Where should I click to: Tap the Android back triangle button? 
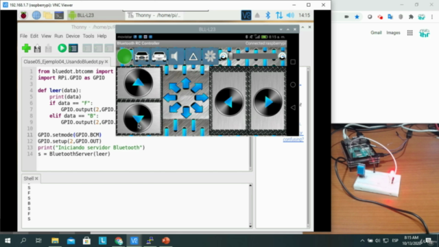293,108
